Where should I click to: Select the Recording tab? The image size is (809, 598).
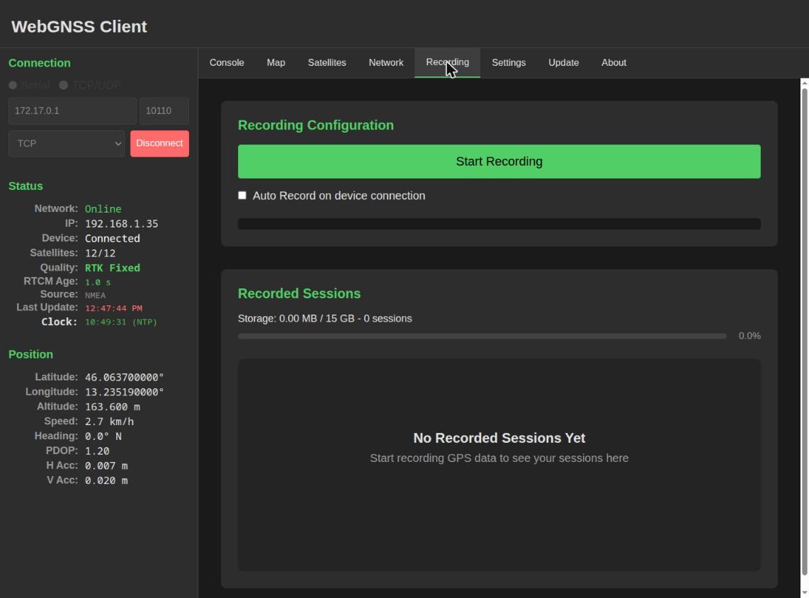point(447,62)
